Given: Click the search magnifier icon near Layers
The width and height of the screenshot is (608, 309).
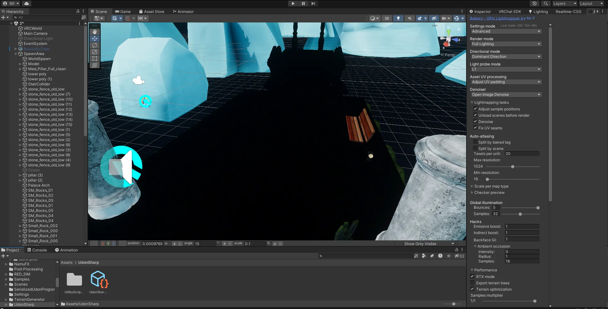Looking at the screenshot, I should (545, 3).
